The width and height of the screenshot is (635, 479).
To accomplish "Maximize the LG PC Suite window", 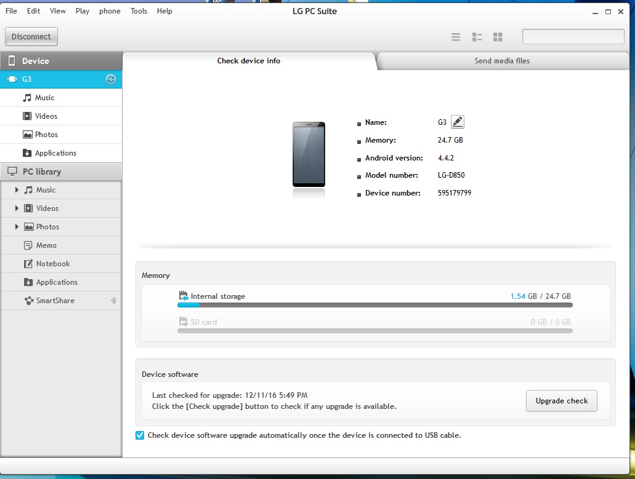I will click(x=608, y=12).
